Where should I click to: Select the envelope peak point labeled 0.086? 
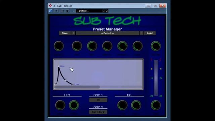(59, 66)
